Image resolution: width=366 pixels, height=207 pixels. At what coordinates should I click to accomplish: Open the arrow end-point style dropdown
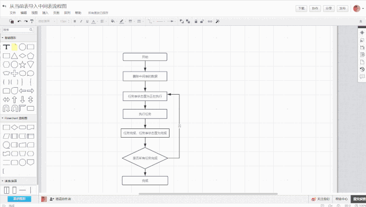(172, 21)
